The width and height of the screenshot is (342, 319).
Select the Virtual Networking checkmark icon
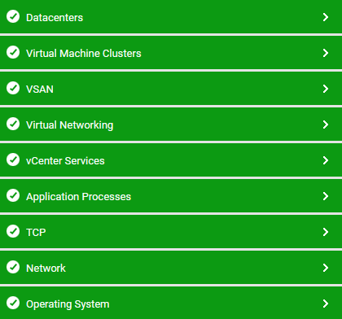point(13,124)
